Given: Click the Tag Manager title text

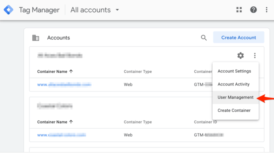Looking at the screenshot, I should coord(39,10).
